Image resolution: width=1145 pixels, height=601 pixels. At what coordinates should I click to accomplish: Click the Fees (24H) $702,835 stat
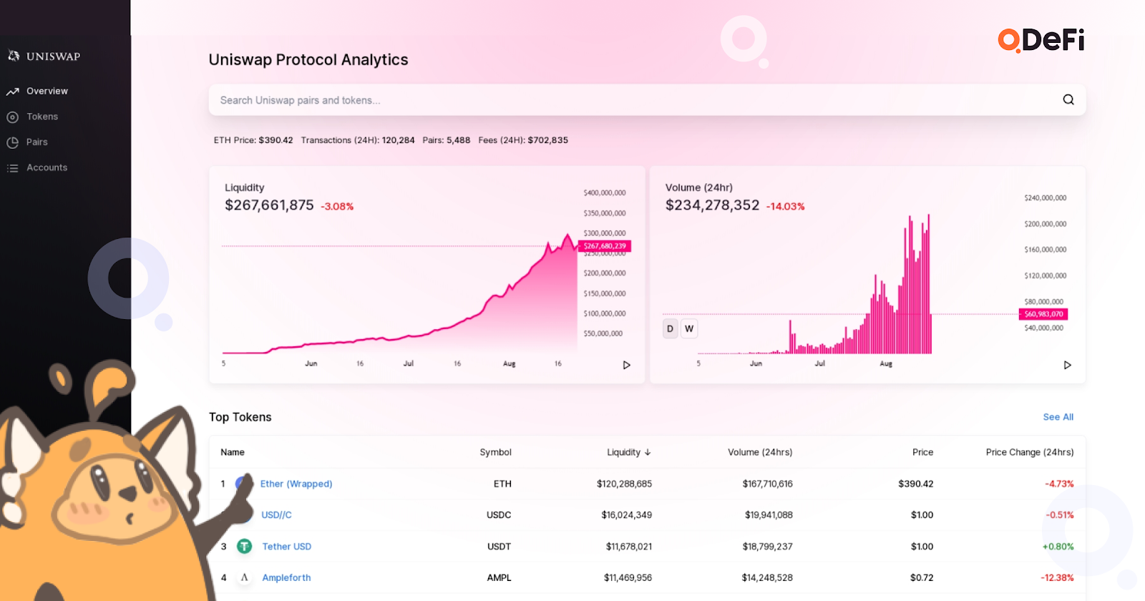point(523,140)
